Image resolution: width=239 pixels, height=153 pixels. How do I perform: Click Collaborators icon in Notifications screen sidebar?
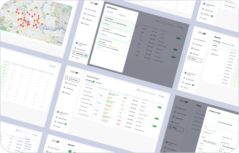coord(83,19)
